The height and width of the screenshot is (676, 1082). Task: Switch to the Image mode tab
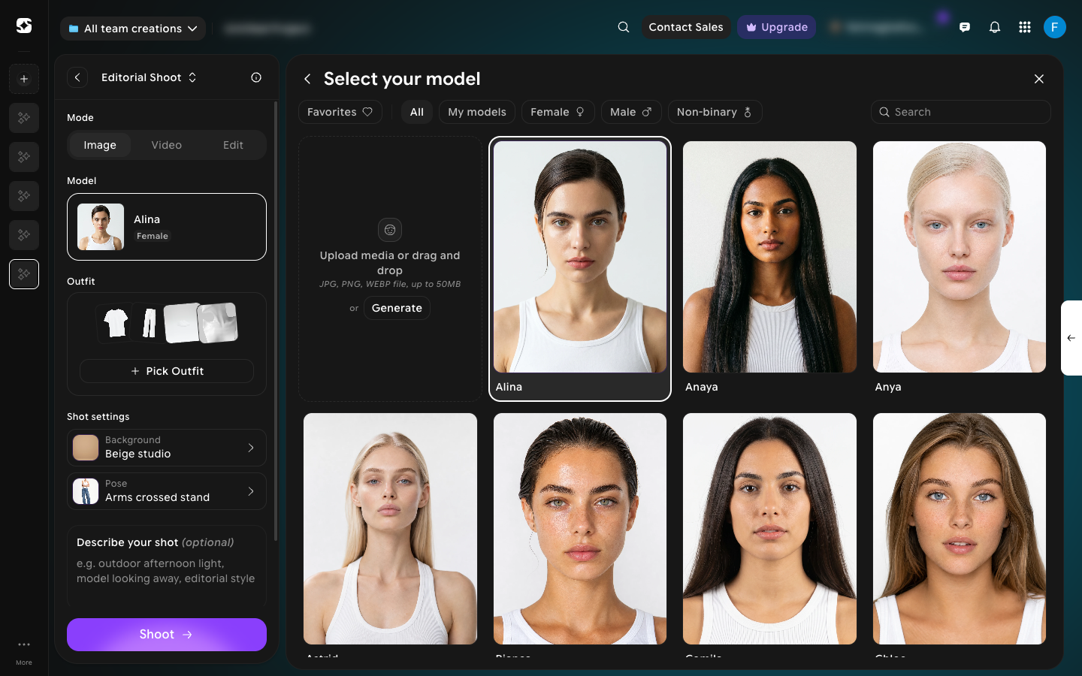pyautogui.click(x=100, y=145)
